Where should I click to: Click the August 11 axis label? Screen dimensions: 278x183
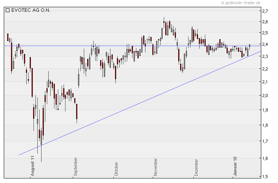32,166
